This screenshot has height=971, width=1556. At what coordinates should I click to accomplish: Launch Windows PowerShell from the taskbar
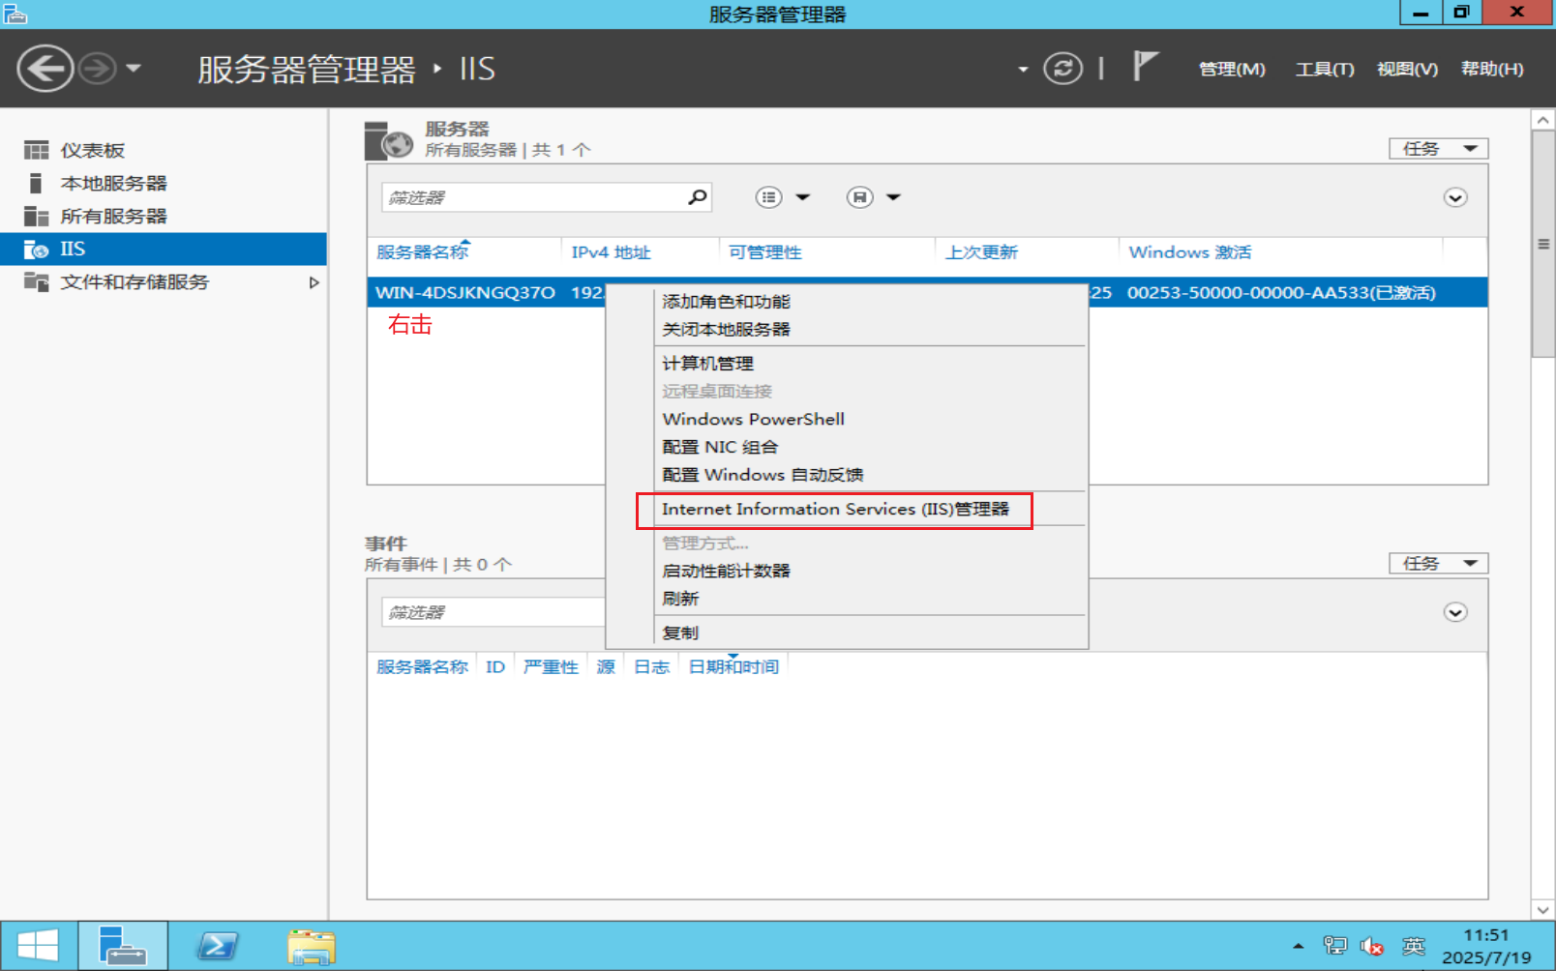pyautogui.click(x=217, y=945)
